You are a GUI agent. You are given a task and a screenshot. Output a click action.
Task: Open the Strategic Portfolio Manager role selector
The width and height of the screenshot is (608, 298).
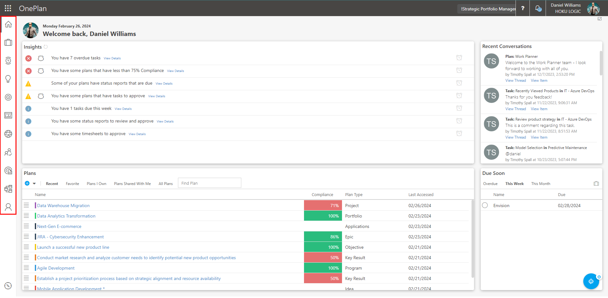[486, 9]
